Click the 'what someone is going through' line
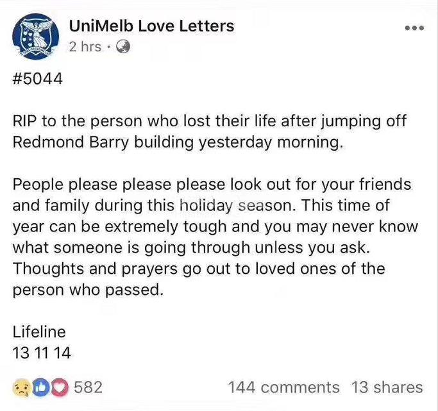The image size is (438, 411). click(x=191, y=248)
